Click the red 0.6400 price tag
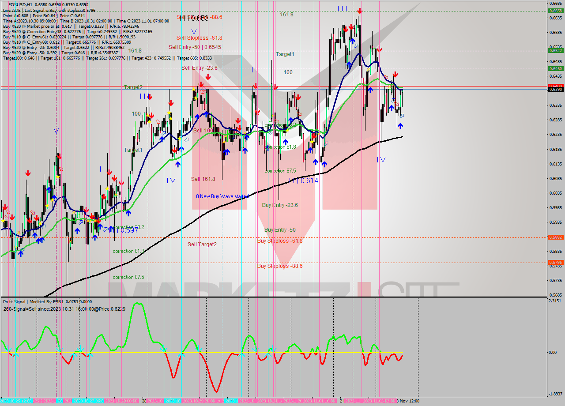Screen dimensions: 565x406 tap(555, 86)
